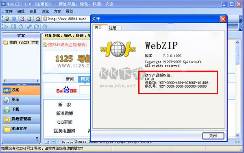Go to the home page icon
Viewport: 244px width, 153px height.
tap(38, 19)
